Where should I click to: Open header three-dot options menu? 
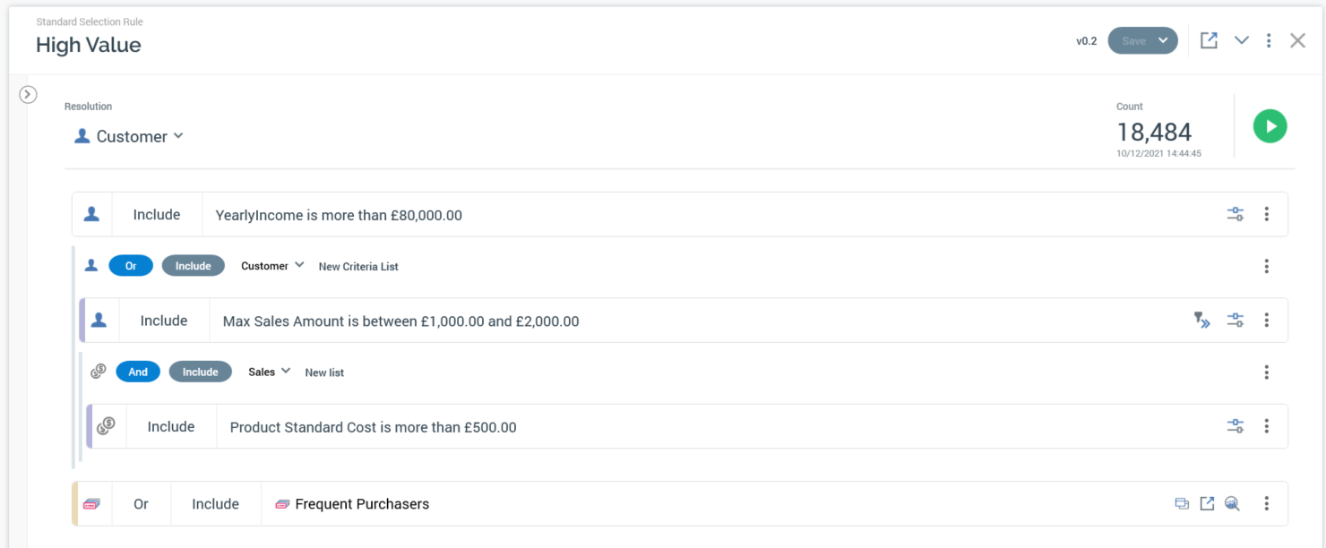click(1269, 40)
